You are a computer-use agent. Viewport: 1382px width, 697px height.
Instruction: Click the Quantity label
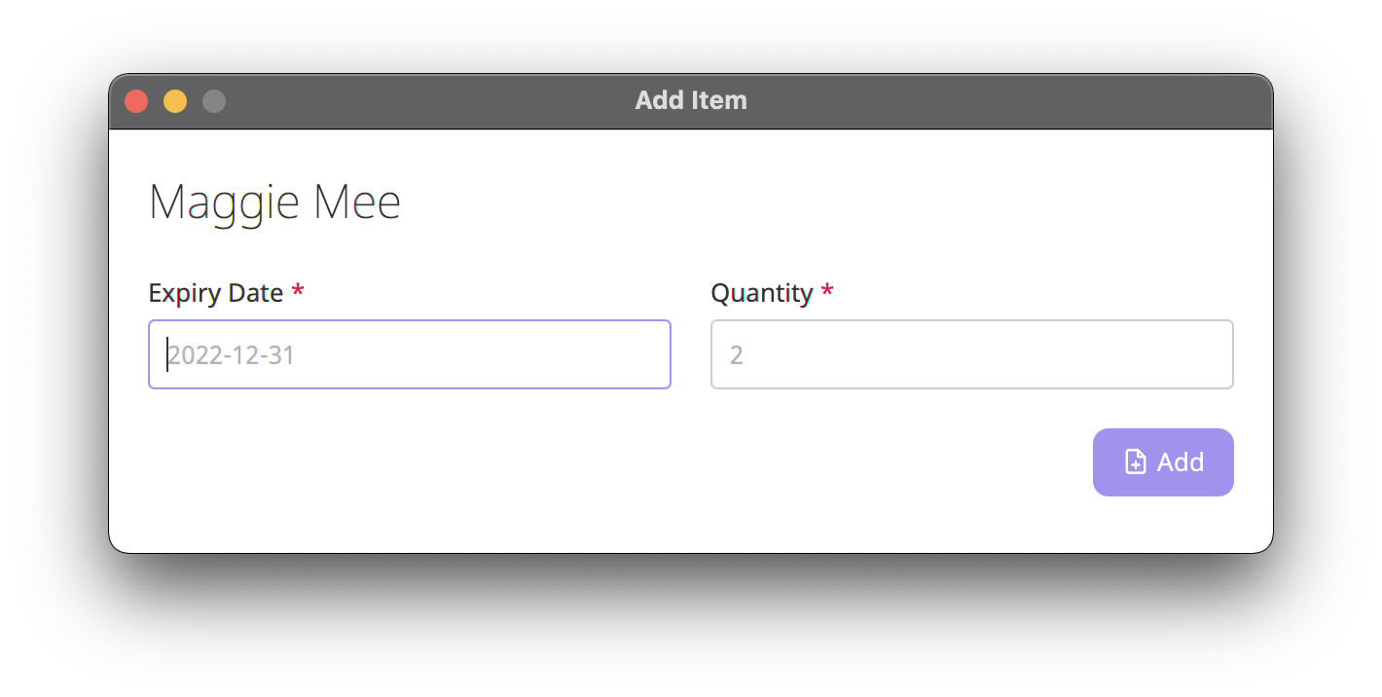tap(762, 292)
